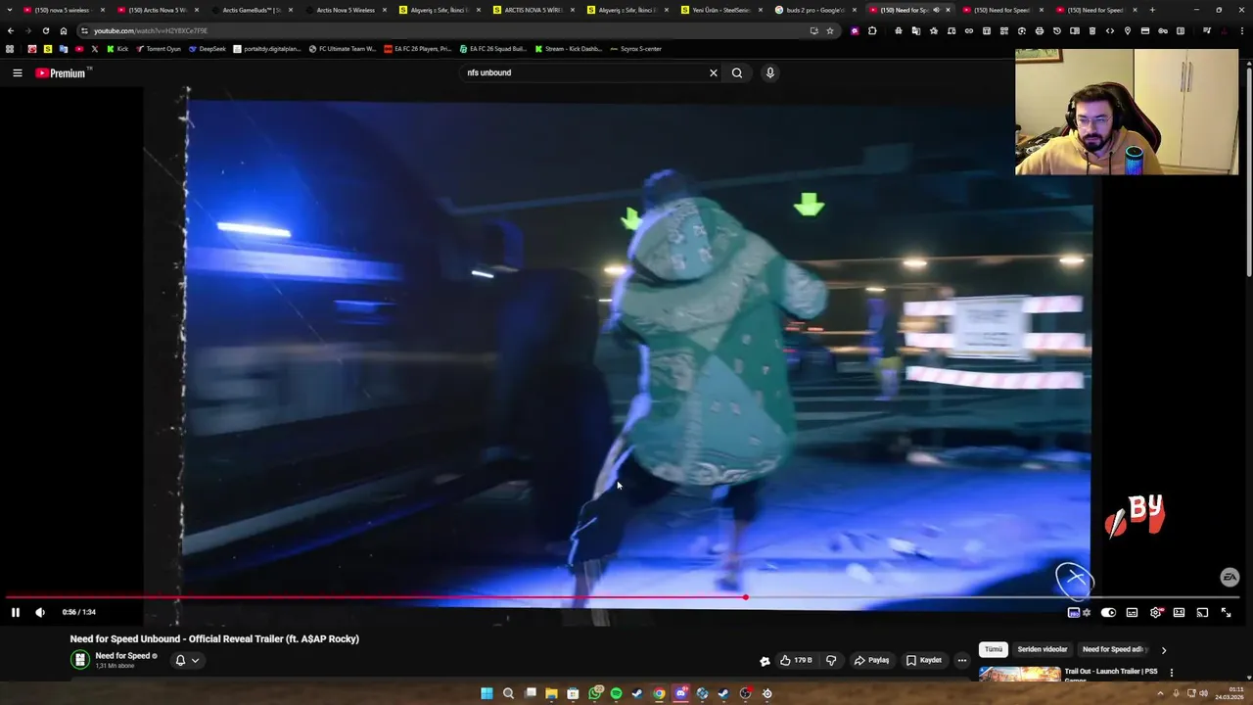Like the video showing 179 B
Screen dimensions: 1253x705
pos(796,660)
